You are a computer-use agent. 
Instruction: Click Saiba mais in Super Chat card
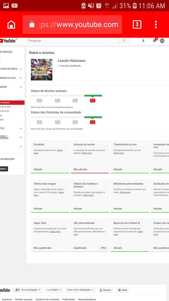pos(55,232)
